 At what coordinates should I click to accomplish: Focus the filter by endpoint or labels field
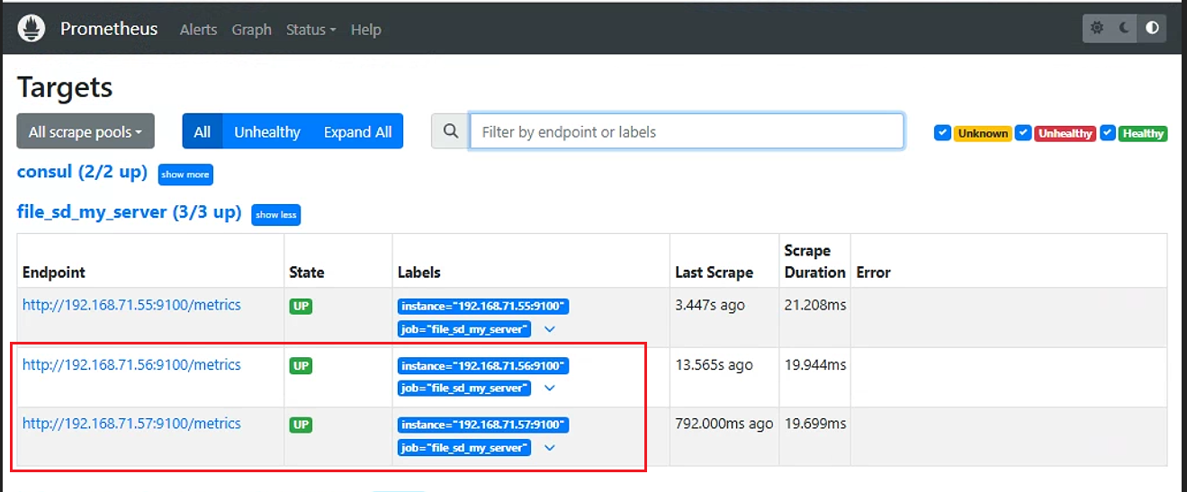point(687,131)
